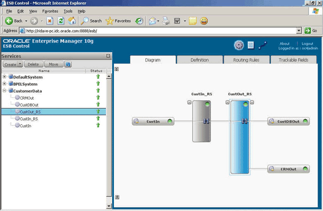
Task: Open the Back button history dropdown
Action: (26, 21)
